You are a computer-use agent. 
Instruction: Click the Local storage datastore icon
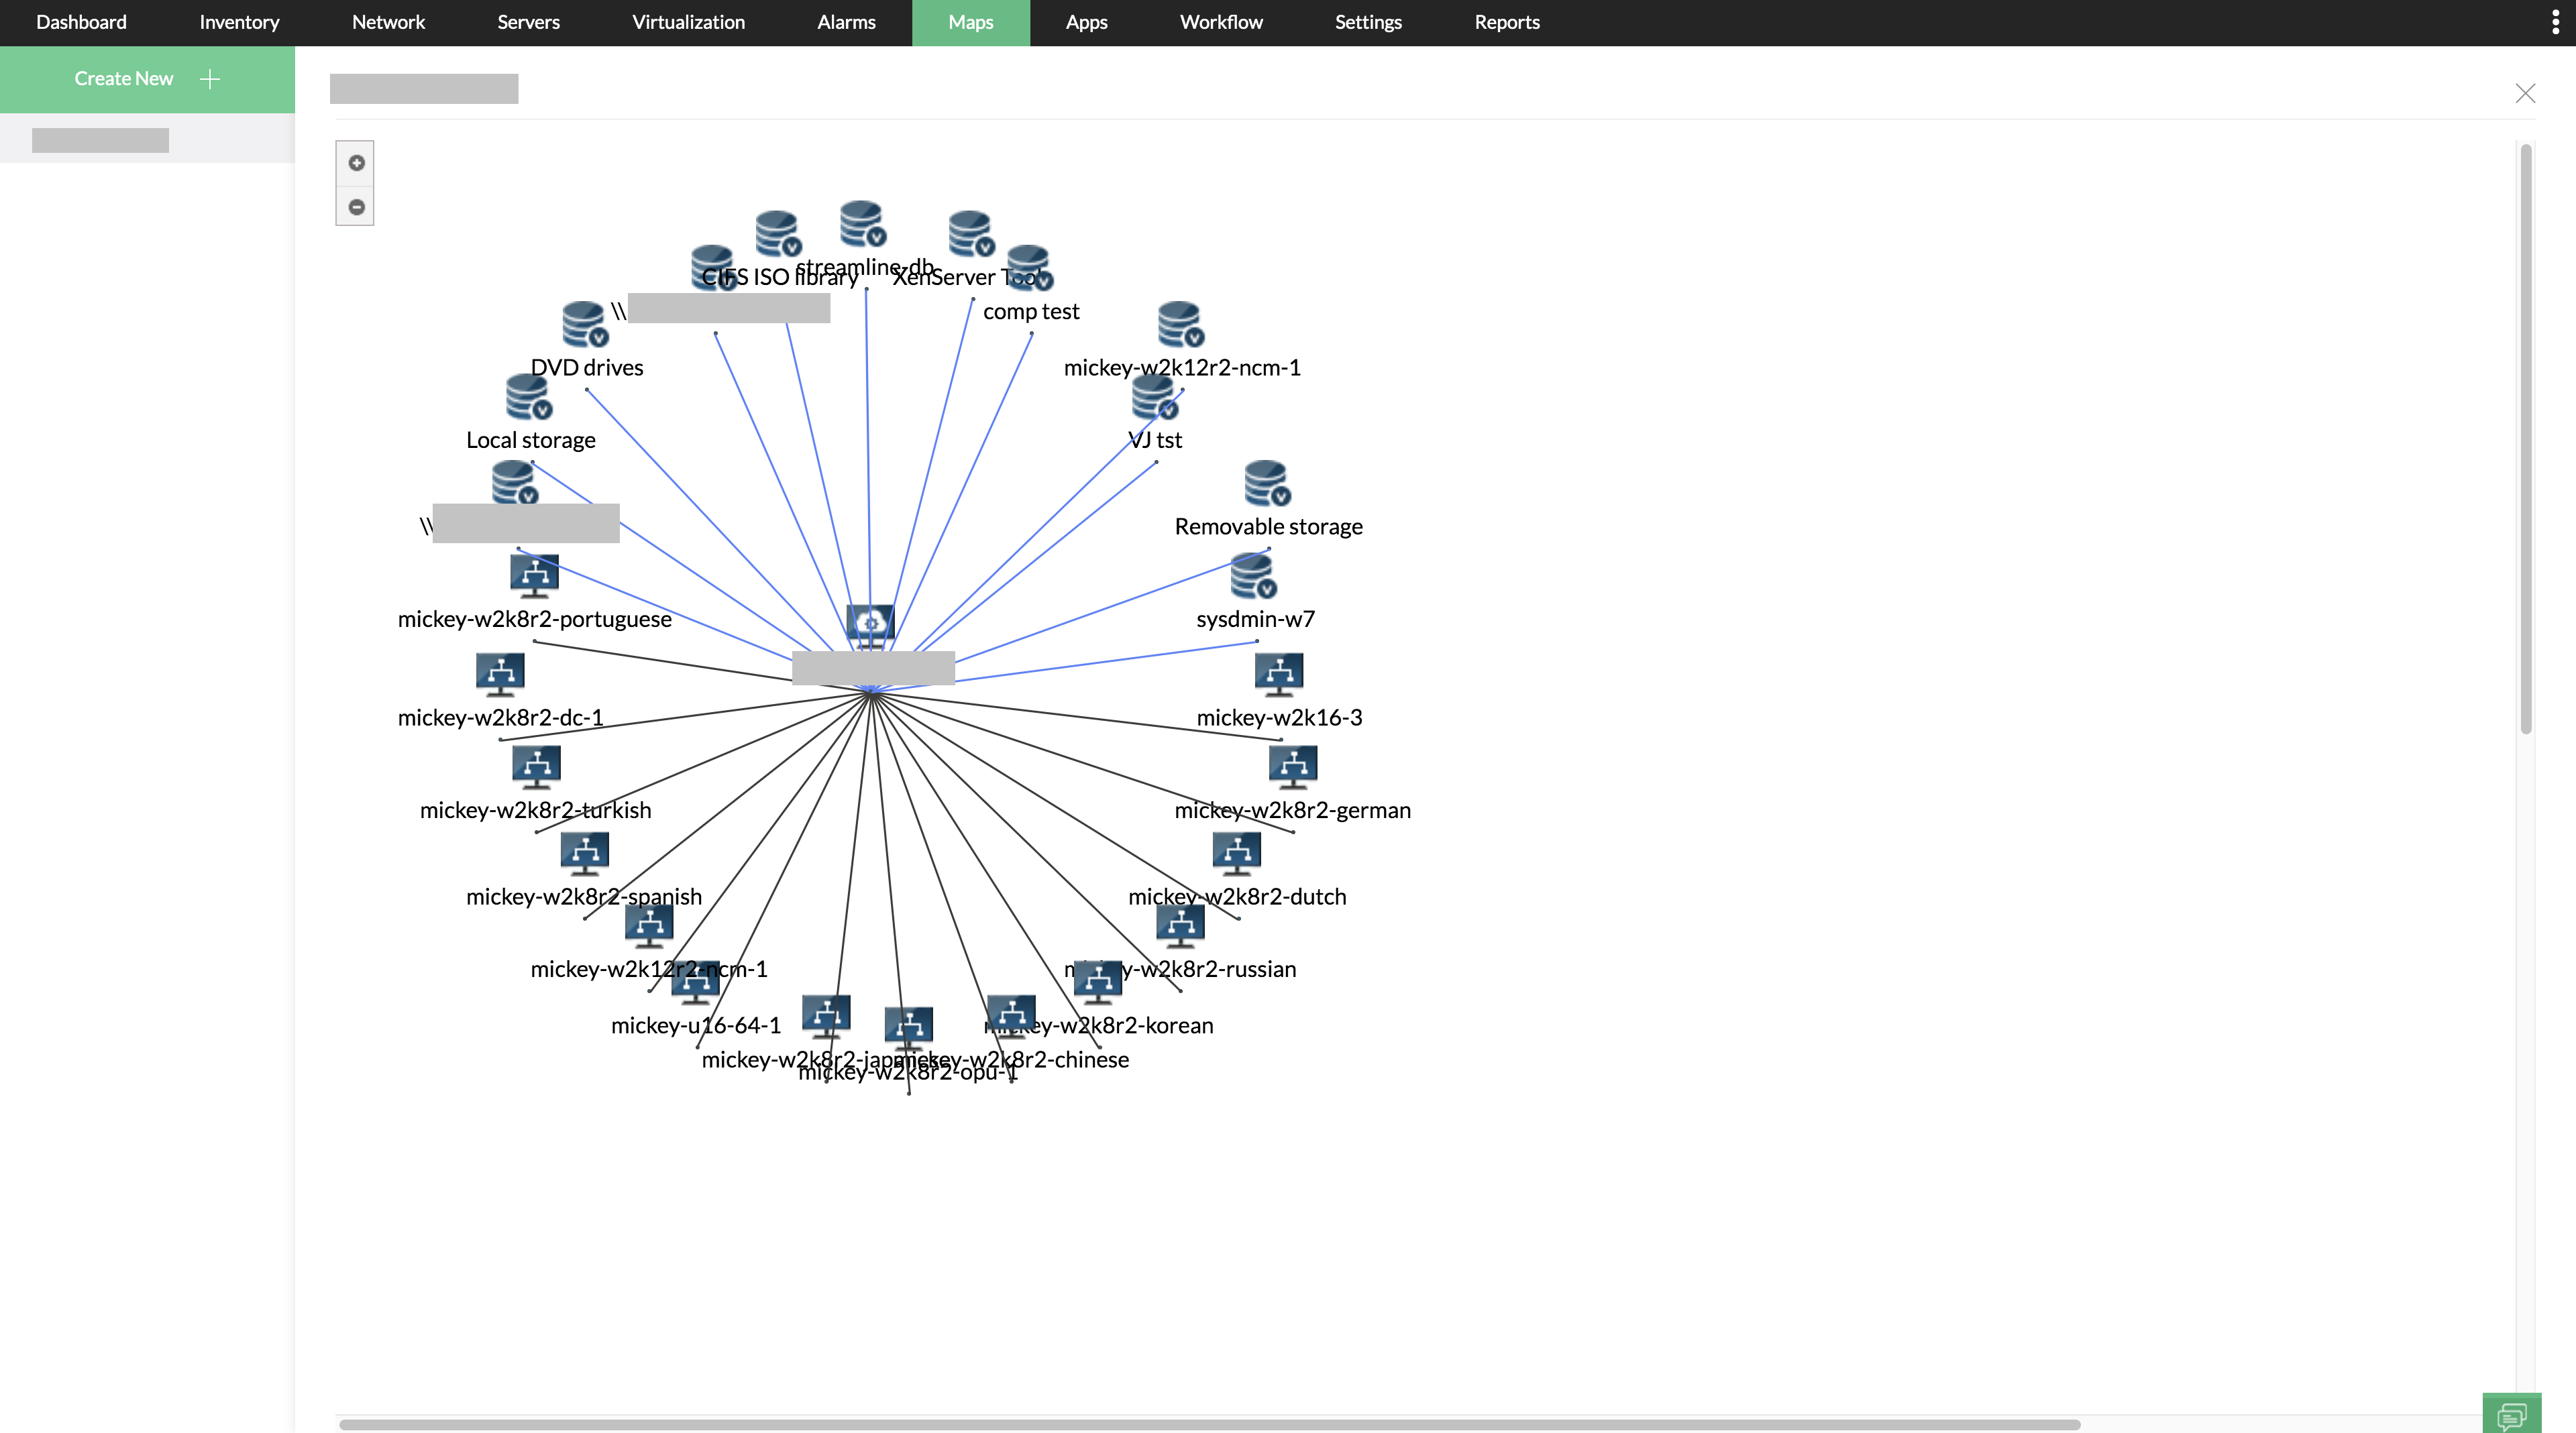[x=529, y=397]
